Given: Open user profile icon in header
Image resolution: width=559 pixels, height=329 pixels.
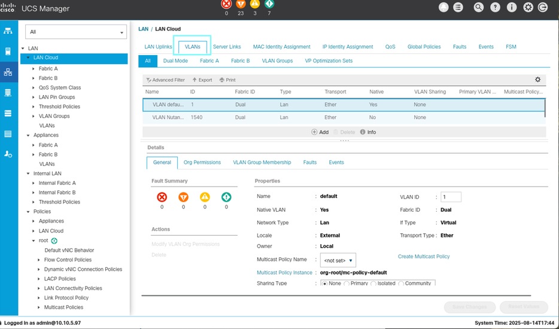Looking at the screenshot, I should (443, 8).
